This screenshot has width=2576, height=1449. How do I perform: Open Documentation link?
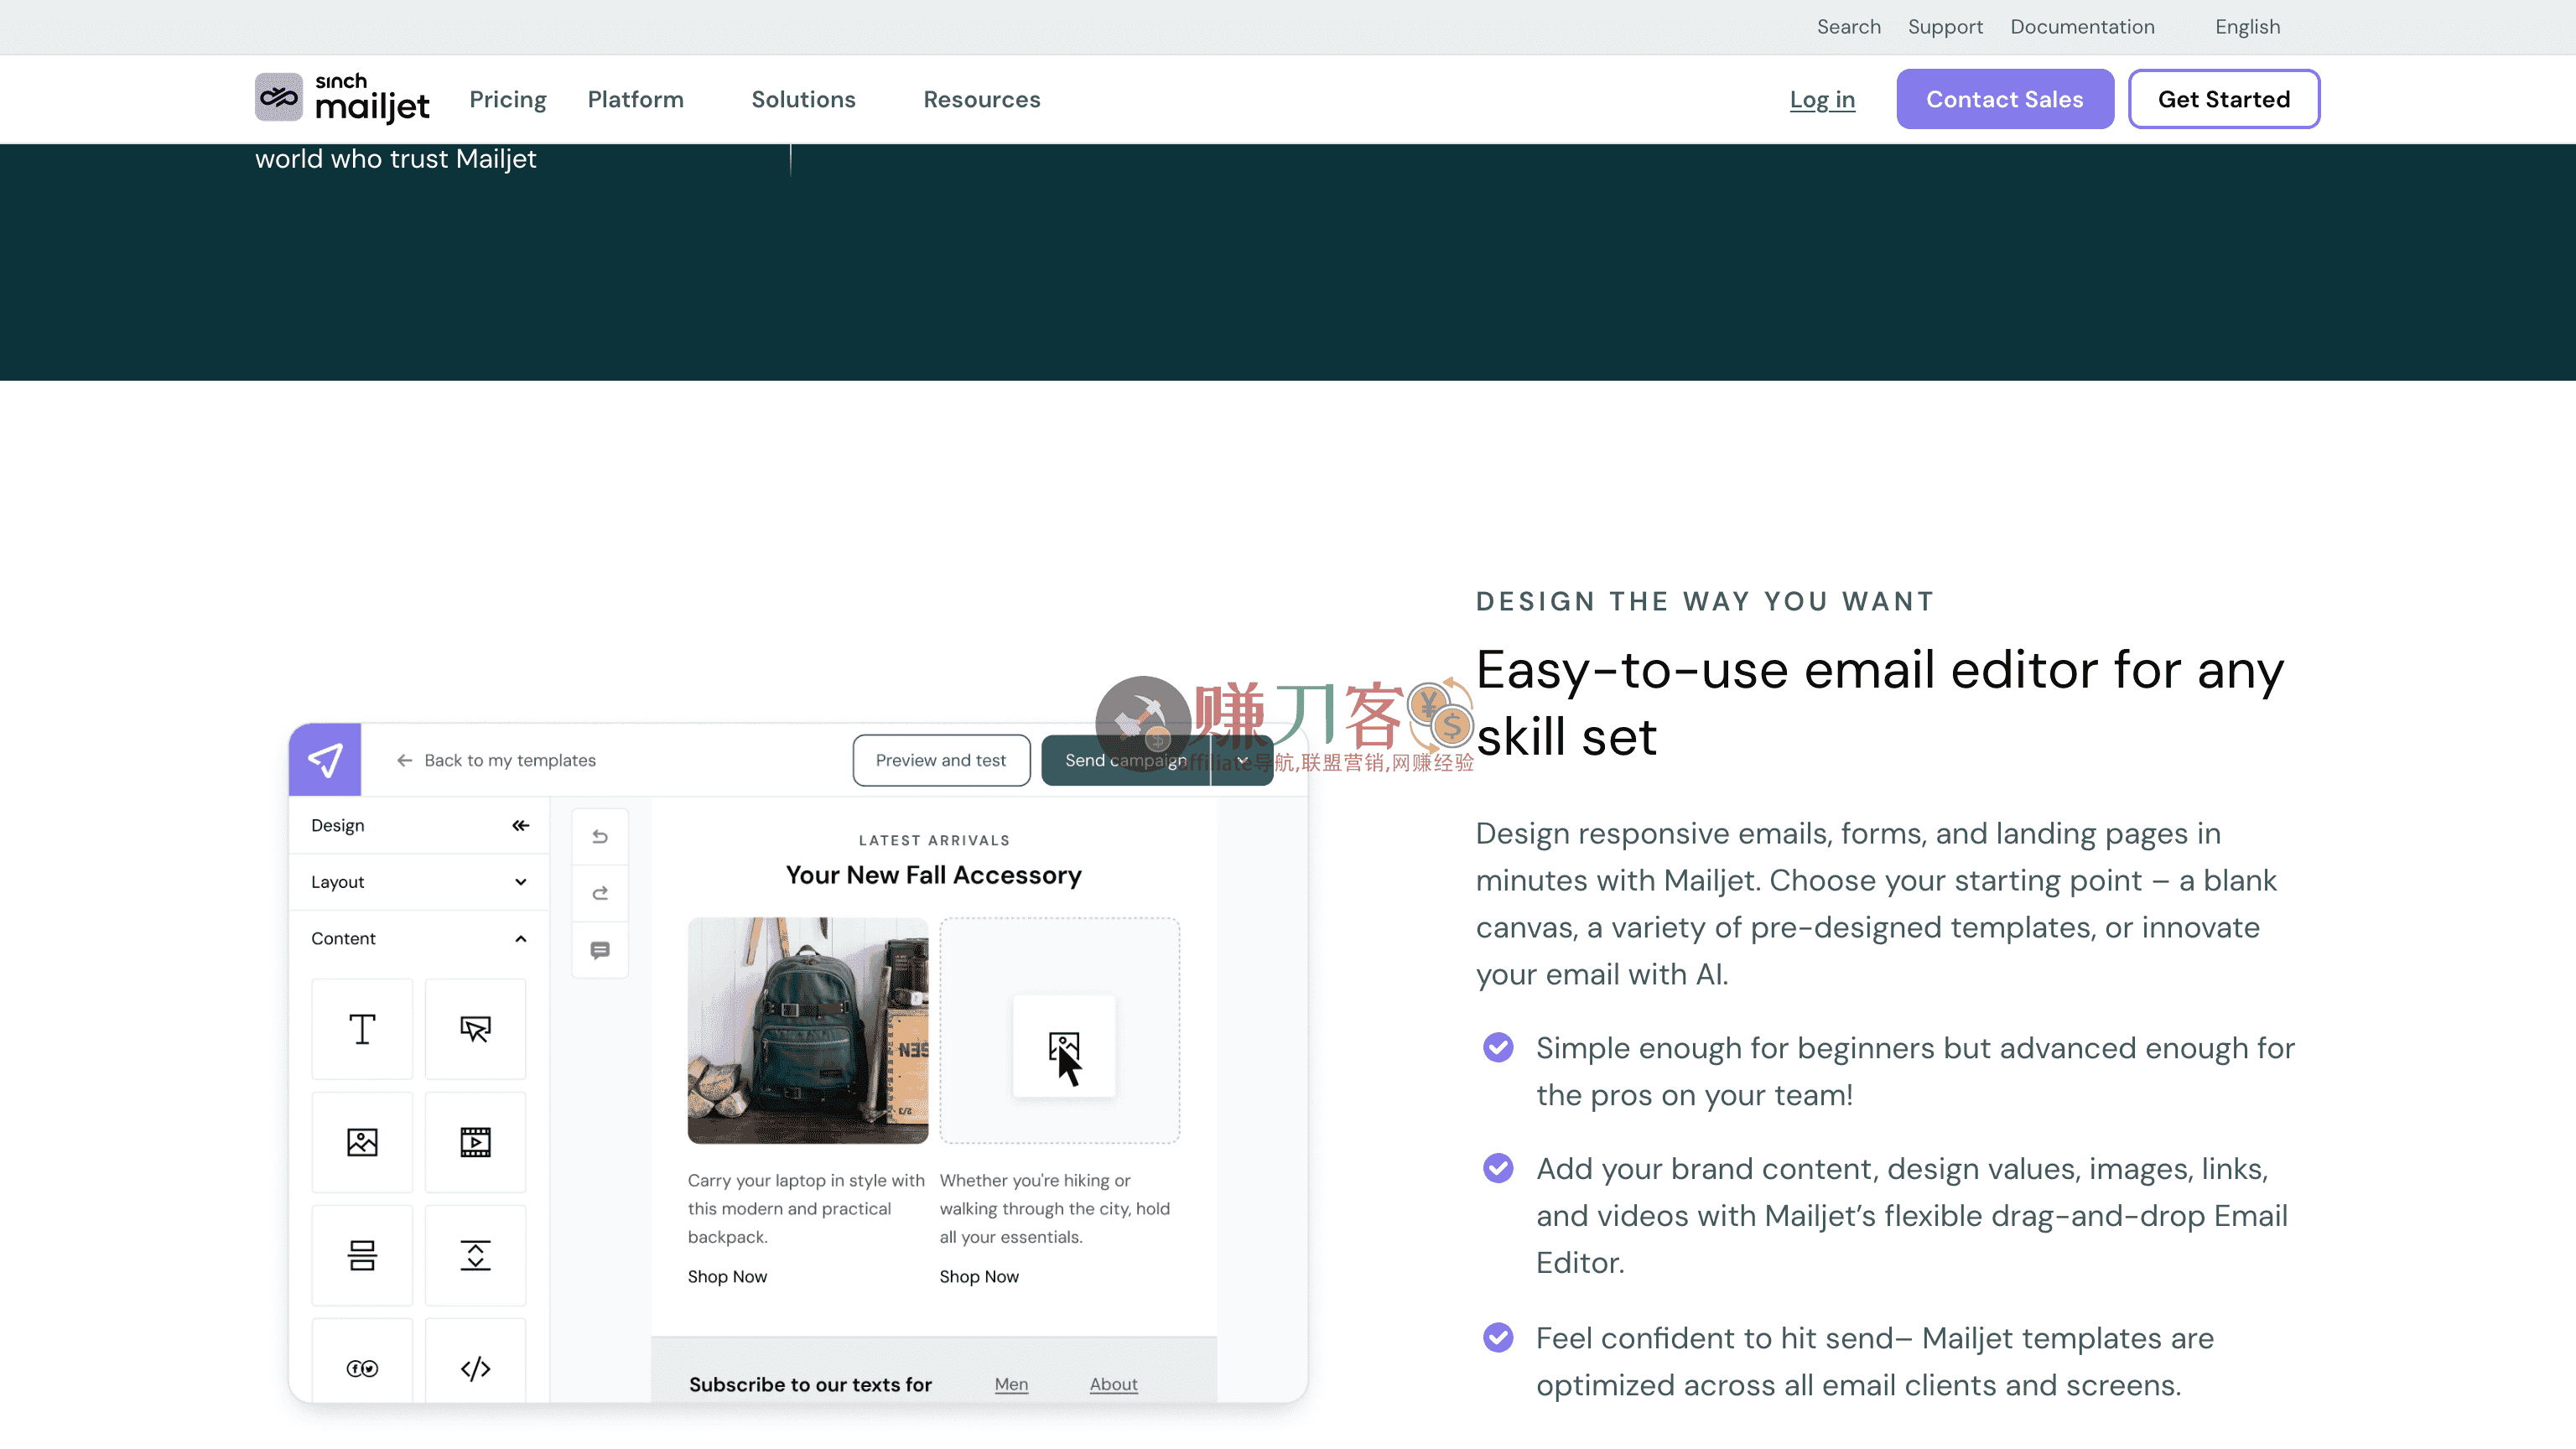(x=2082, y=27)
